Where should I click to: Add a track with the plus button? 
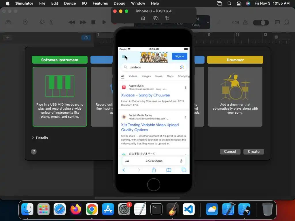tap(8, 37)
